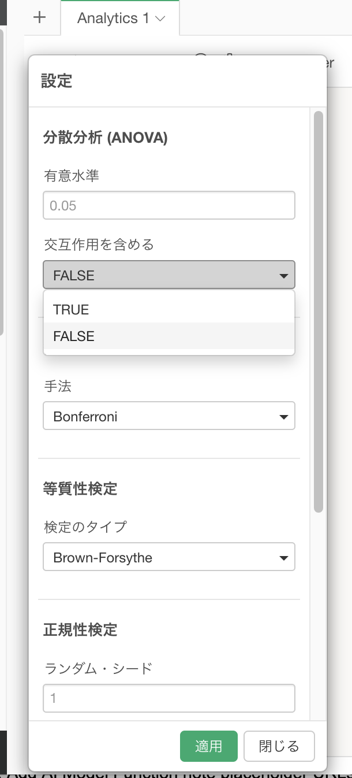The height and width of the screenshot is (778, 352).
Task: Click the 閉じる button
Action: pyautogui.click(x=279, y=746)
